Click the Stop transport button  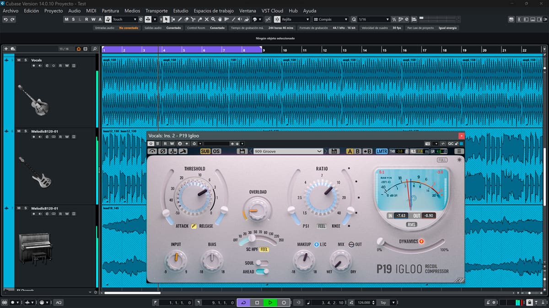257,303
